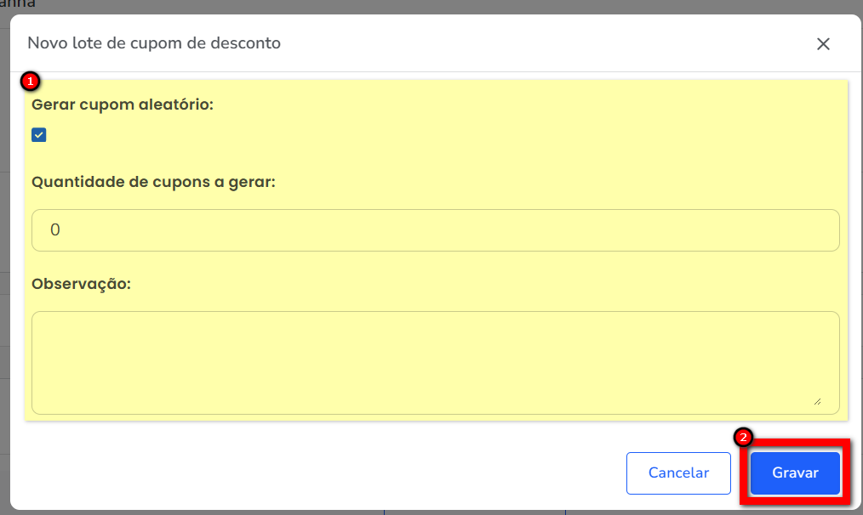The height and width of the screenshot is (515, 863).
Task: Click the dialog title Novo lote de cupom
Action: pyautogui.click(x=154, y=42)
